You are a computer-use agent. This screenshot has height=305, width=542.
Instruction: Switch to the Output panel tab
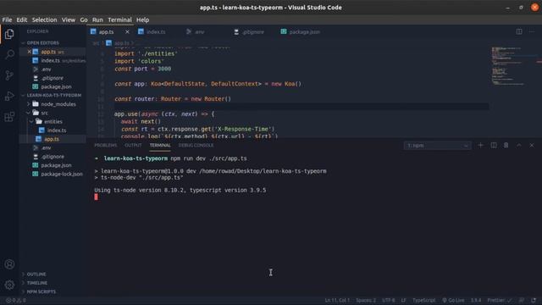point(133,145)
